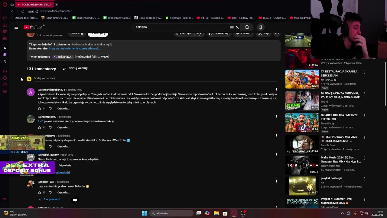Dislike the comment by andrzej13100
This screenshot has height=218, width=387.
click(50, 127)
